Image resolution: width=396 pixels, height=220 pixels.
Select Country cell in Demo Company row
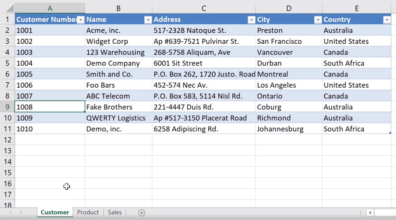click(357, 63)
